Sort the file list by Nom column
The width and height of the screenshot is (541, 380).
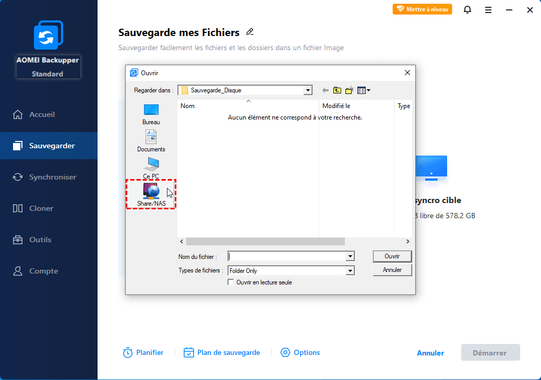tap(248, 106)
